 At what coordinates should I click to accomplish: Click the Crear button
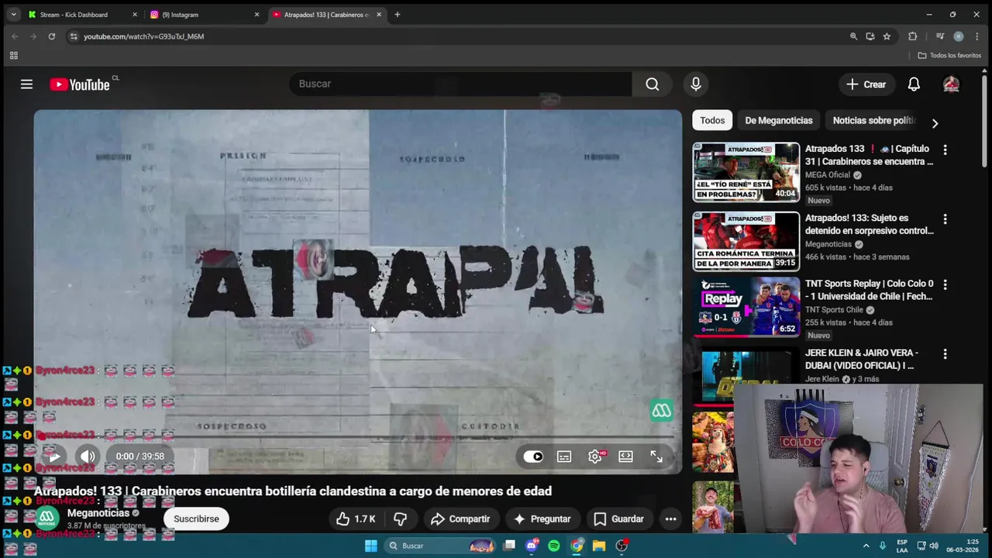[x=866, y=84]
